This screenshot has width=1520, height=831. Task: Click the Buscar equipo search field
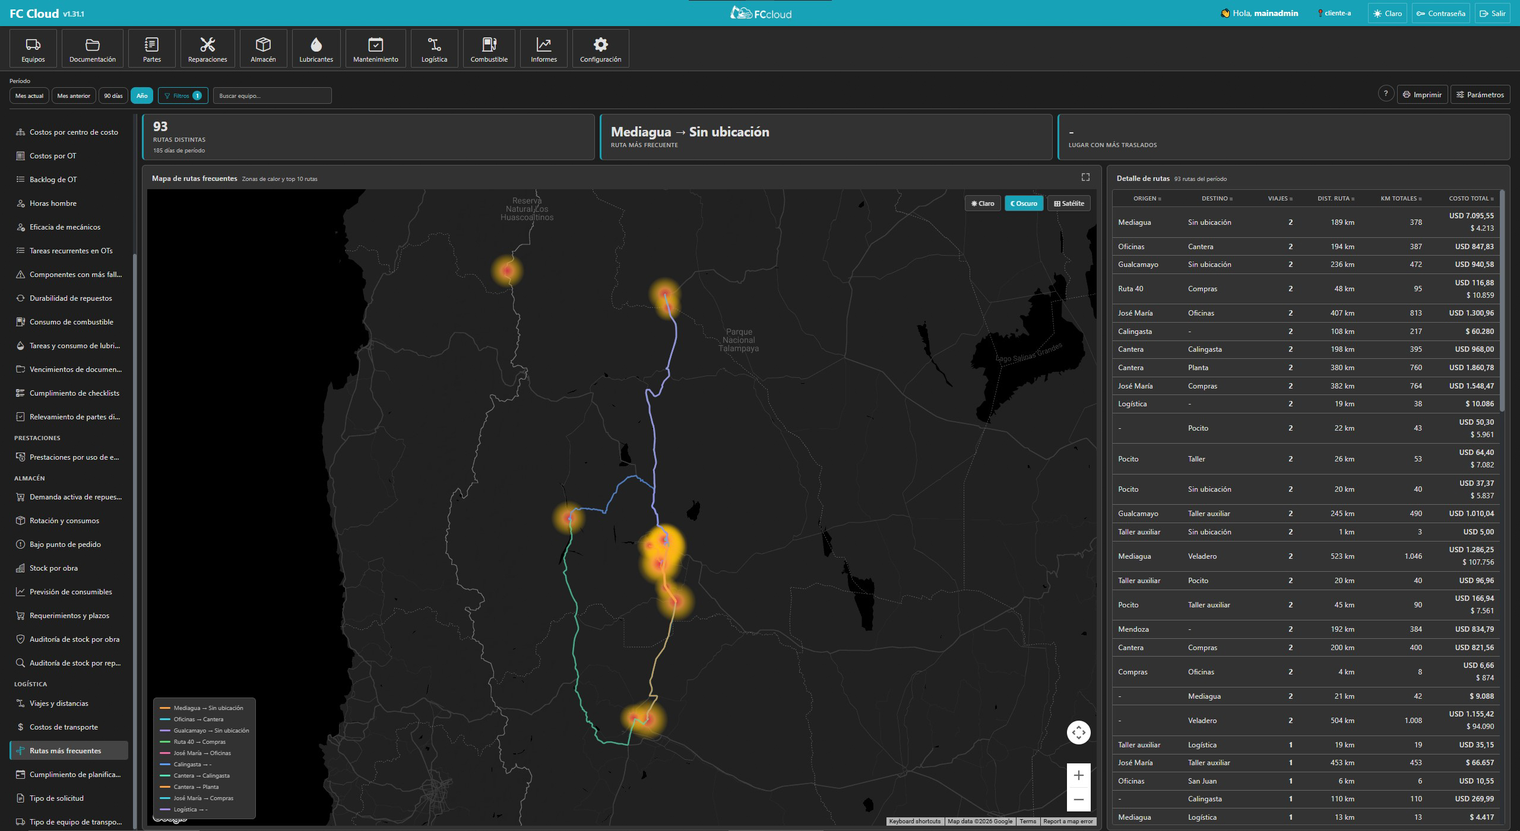pyautogui.click(x=273, y=95)
